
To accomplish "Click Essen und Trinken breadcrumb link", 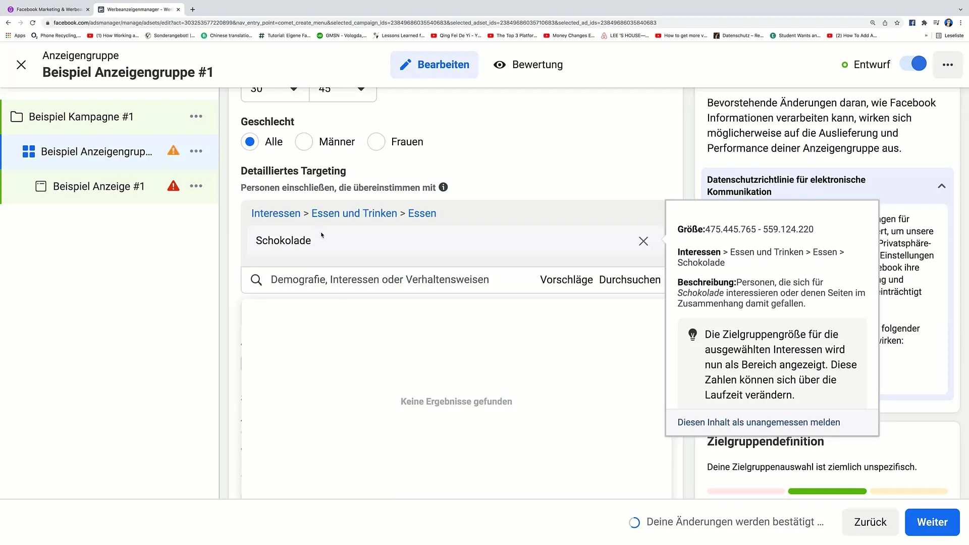I will pos(354,213).
